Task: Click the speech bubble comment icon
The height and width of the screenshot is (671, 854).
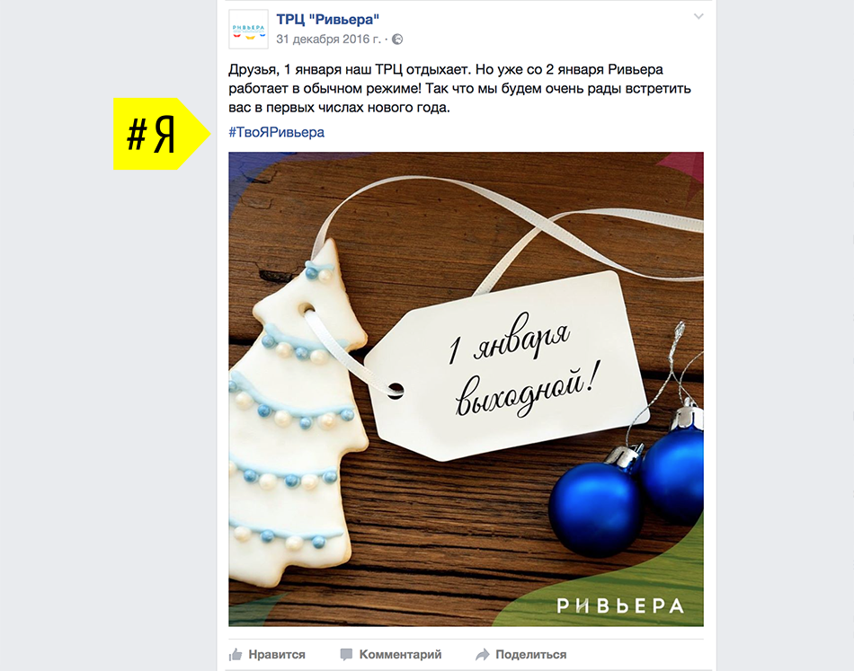Action: coord(346,654)
